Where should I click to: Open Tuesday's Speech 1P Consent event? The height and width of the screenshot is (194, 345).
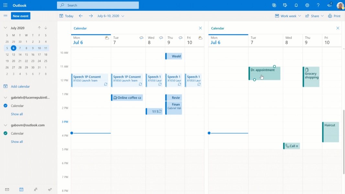127,80
